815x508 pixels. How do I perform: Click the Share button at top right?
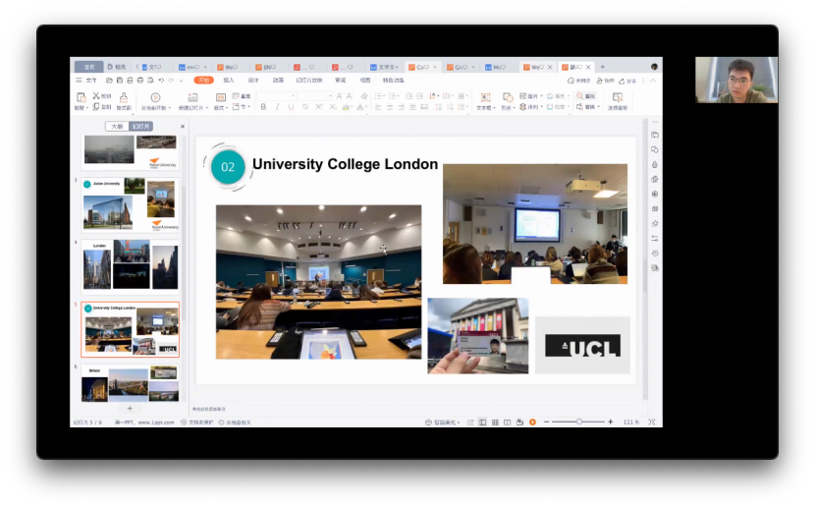click(627, 81)
